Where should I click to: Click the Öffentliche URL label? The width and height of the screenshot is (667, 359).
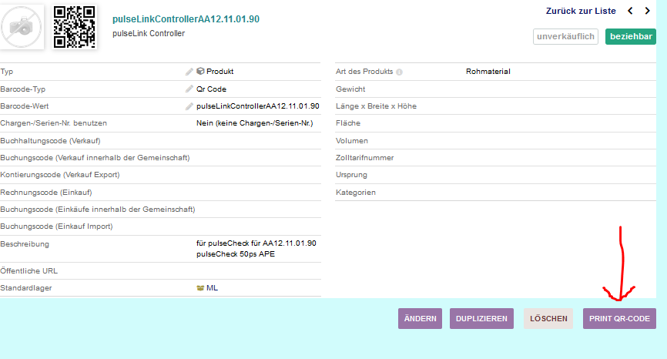click(29, 271)
